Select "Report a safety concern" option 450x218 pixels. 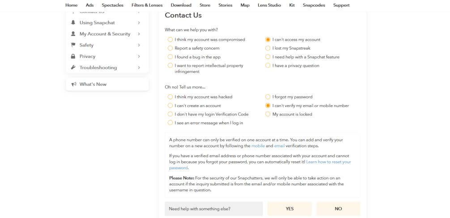pyautogui.click(x=170, y=48)
